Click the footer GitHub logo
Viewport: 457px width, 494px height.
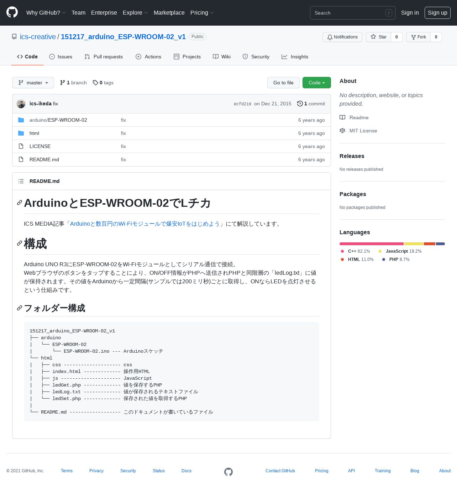(x=228, y=472)
